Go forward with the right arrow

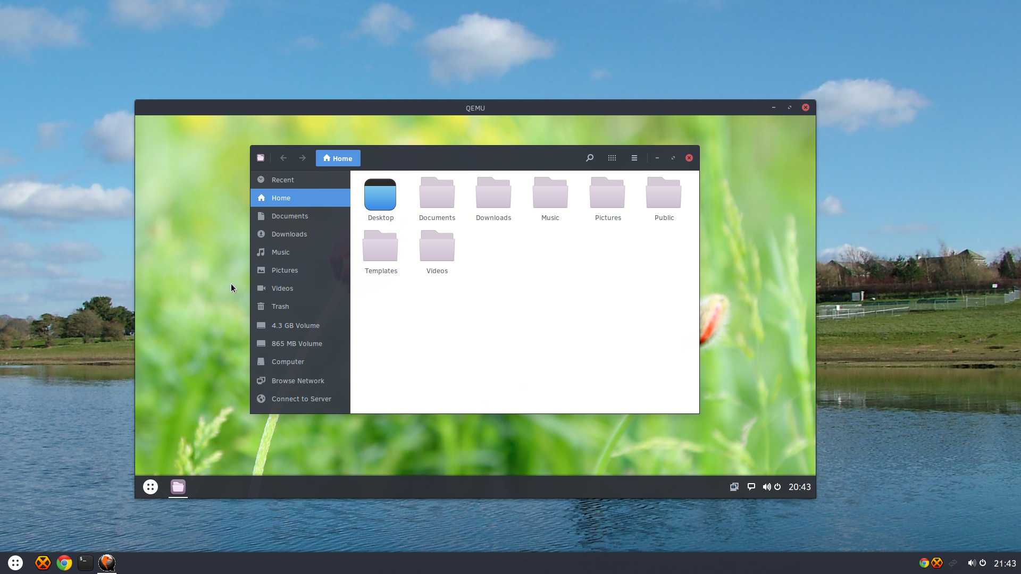click(303, 158)
